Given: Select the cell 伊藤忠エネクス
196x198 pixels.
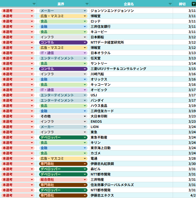Looking at the screenshot, I should 131,196.
